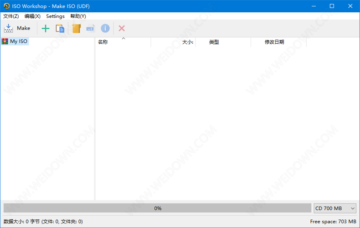Minimize the ISO Workshop window
This screenshot has width=360, height=228.
pos(314,6)
